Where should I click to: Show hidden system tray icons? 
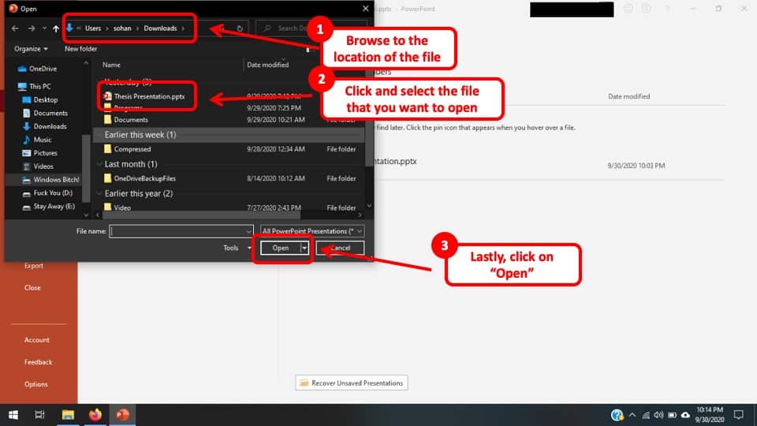tap(632, 415)
